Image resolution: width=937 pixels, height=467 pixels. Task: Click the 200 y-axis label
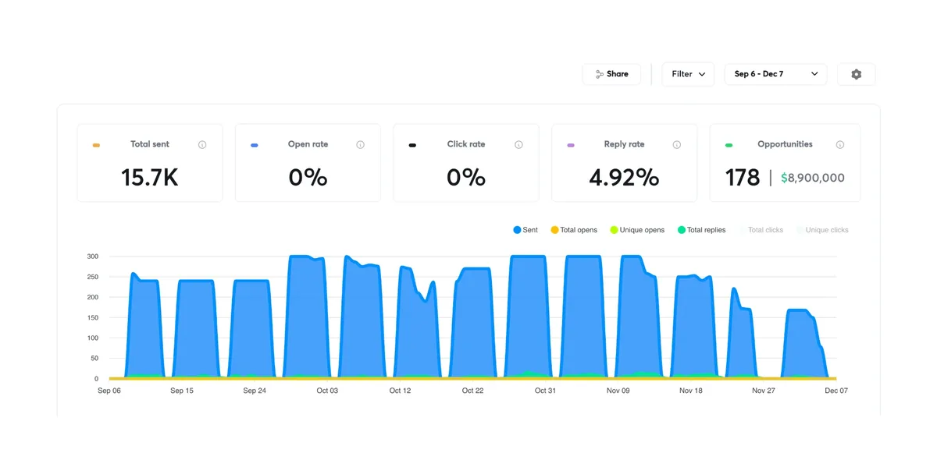[x=92, y=297]
